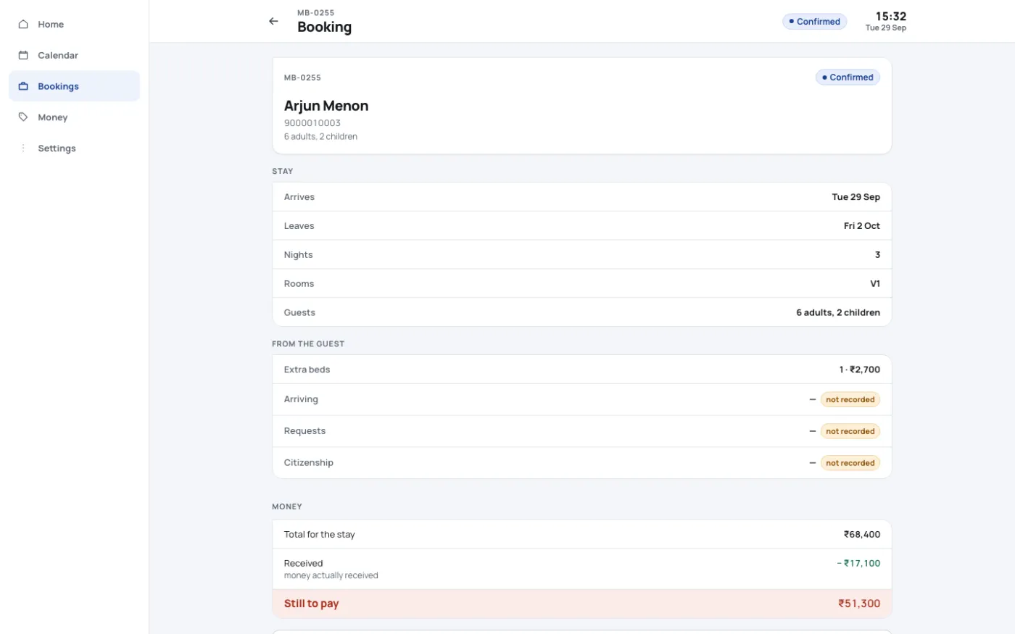
Task: Click the arrival date Tue 29 Sep
Action: [856, 197]
